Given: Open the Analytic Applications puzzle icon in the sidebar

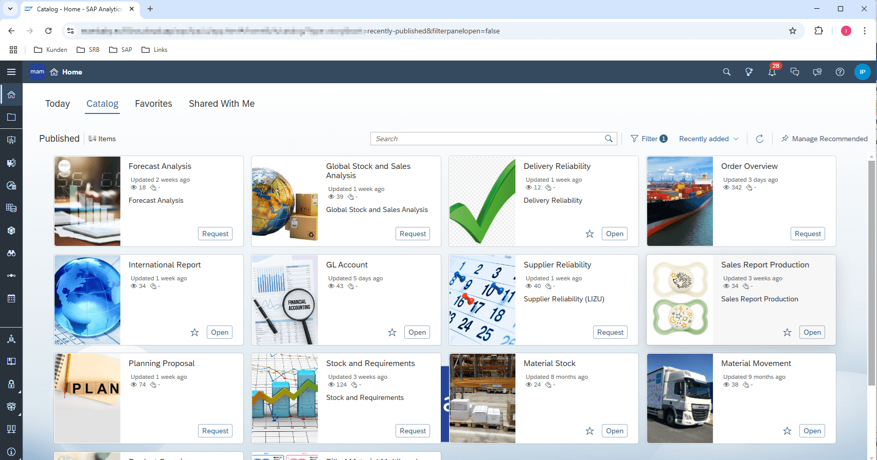Looking at the screenshot, I should [x=11, y=163].
